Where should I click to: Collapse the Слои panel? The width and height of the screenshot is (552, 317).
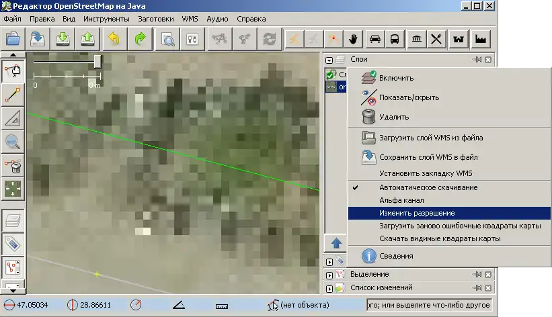(329, 60)
